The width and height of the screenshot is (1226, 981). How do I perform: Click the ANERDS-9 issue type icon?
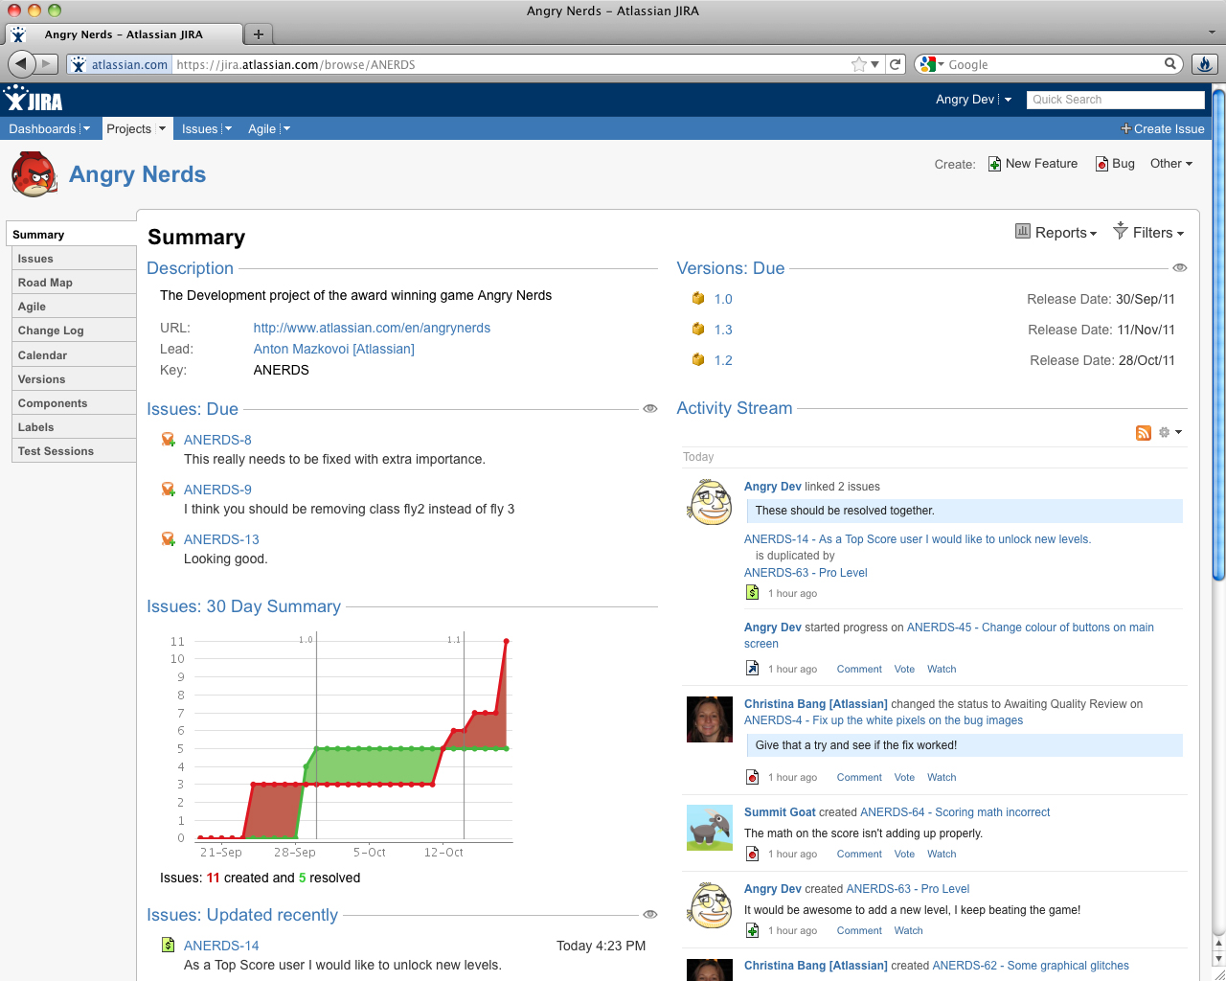pyautogui.click(x=168, y=490)
